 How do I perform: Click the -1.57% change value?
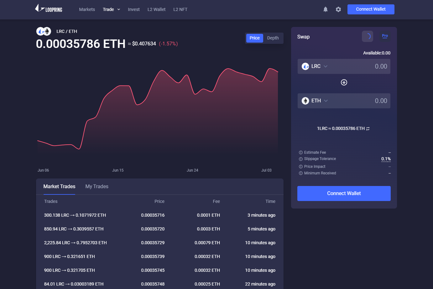click(168, 44)
